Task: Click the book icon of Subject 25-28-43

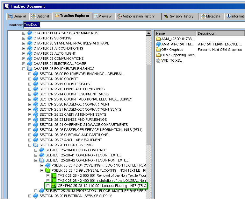Action: point(42,191)
